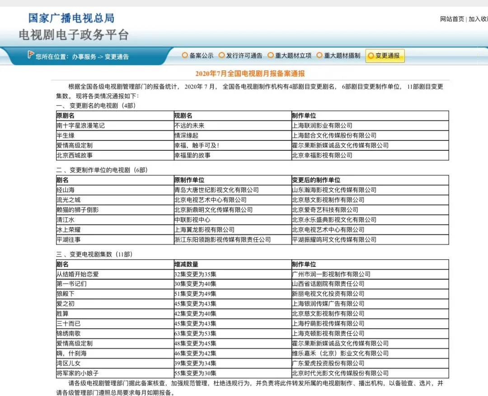Click the 51集变更为49集 cell
488x396 pixels.
pos(233,294)
